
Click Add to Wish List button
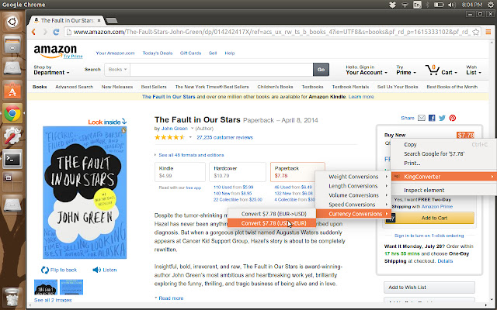[429, 288]
